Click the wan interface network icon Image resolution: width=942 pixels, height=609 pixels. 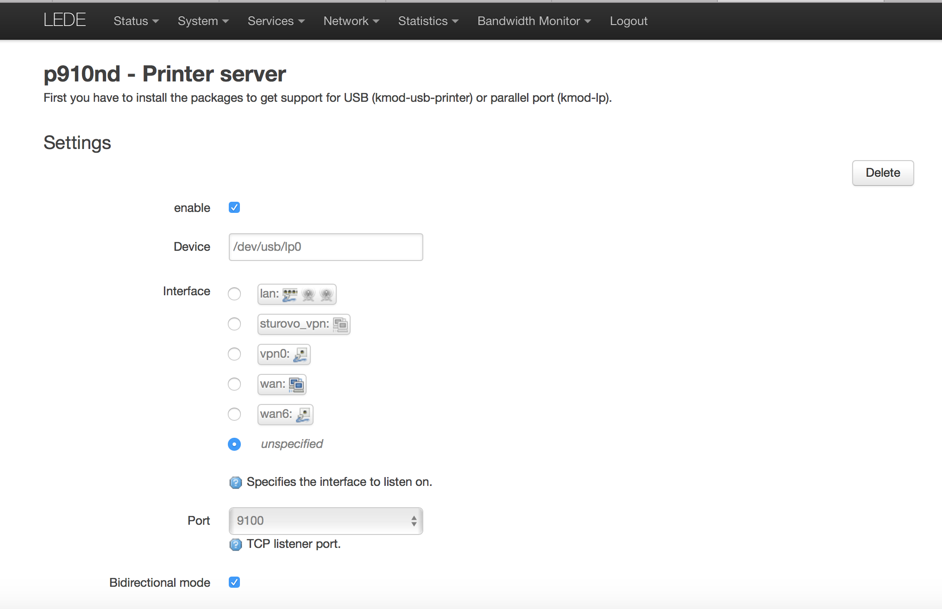point(296,385)
